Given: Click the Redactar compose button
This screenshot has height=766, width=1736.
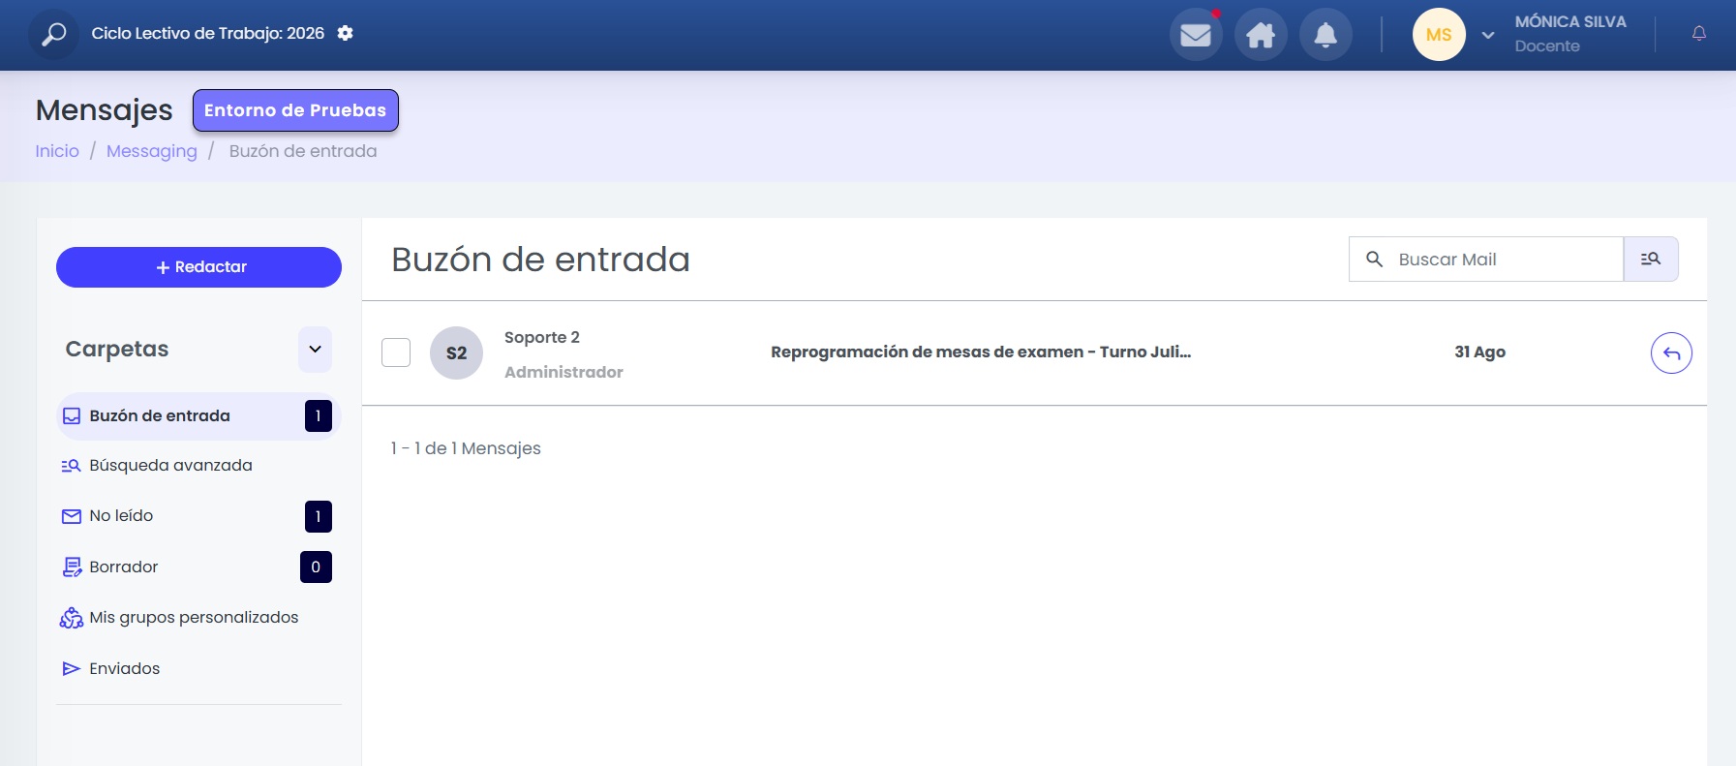Looking at the screenshot, I should 198,267.
